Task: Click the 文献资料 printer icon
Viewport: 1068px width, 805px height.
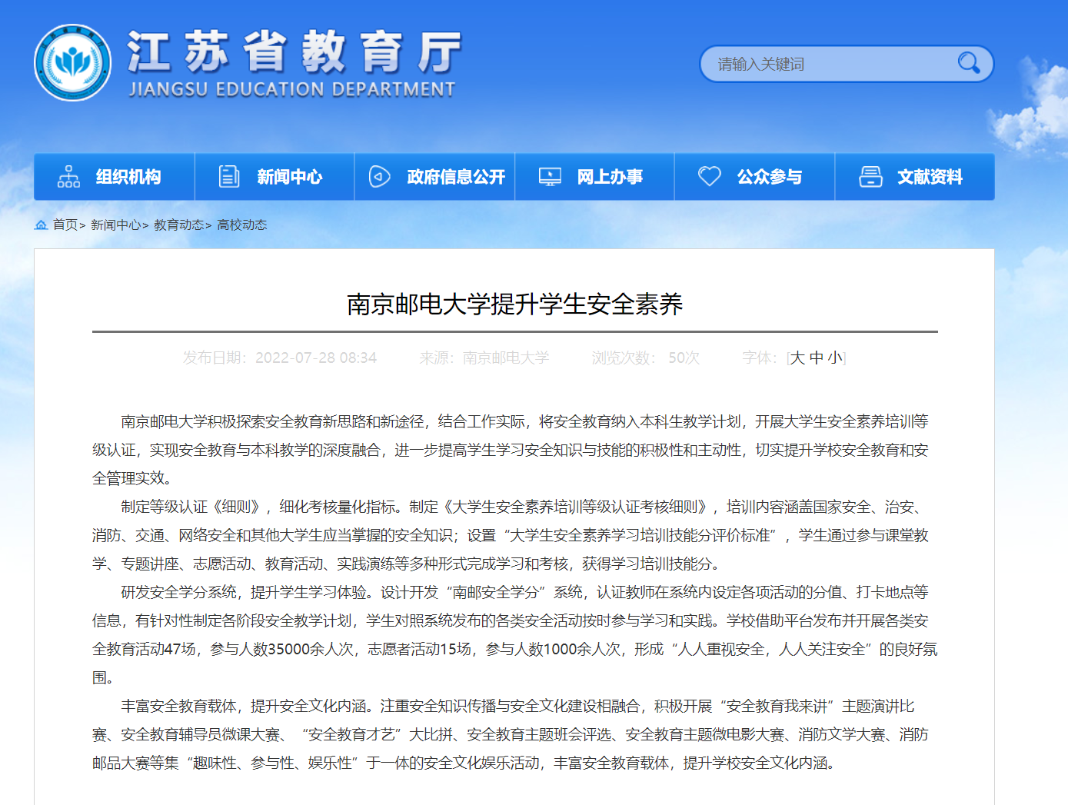Action: 870,177
